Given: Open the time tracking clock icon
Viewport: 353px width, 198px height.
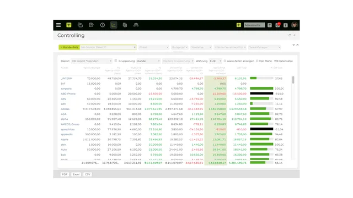Looking at the screenshot, I should 103,25.
